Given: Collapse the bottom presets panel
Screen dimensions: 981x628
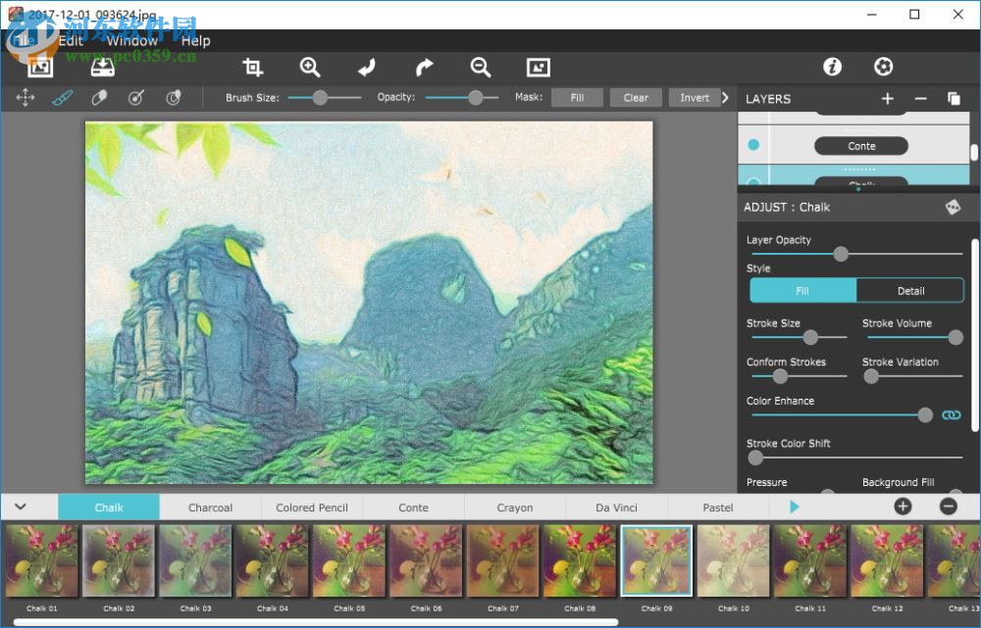Looking at the screenshot, I should pos(22,507).
